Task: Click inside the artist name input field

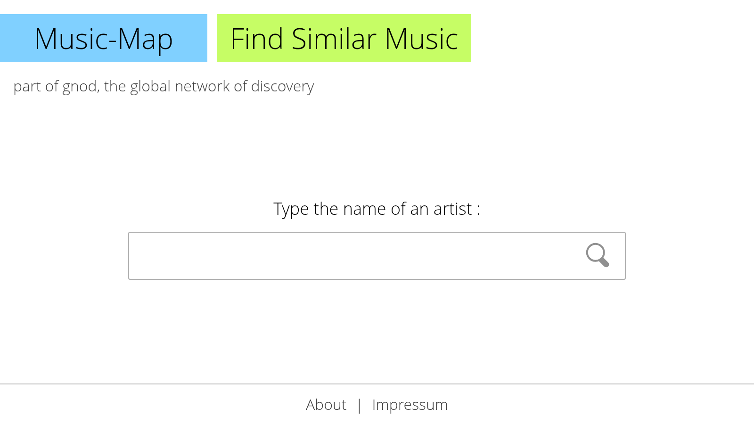Action: 330,255
